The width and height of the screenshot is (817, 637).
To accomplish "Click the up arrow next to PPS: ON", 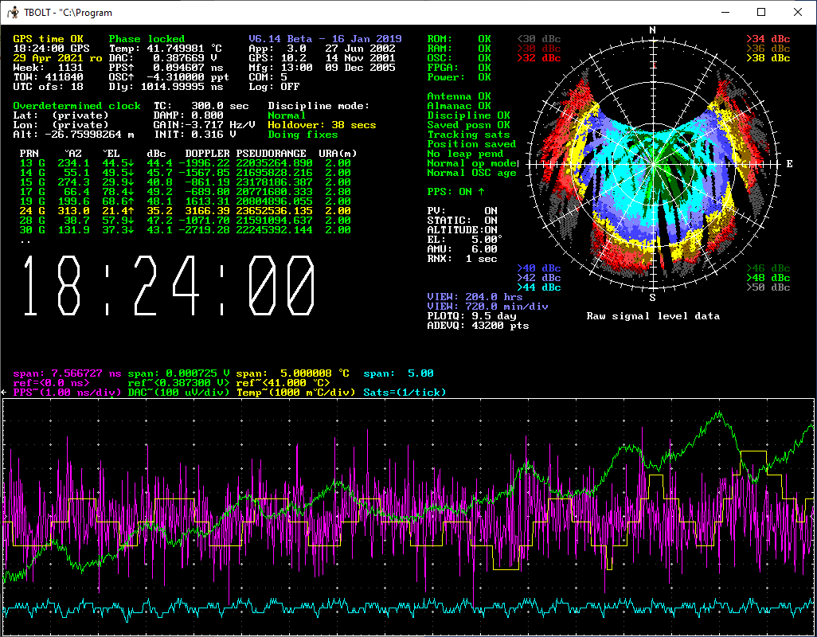I will pos(481,192).
